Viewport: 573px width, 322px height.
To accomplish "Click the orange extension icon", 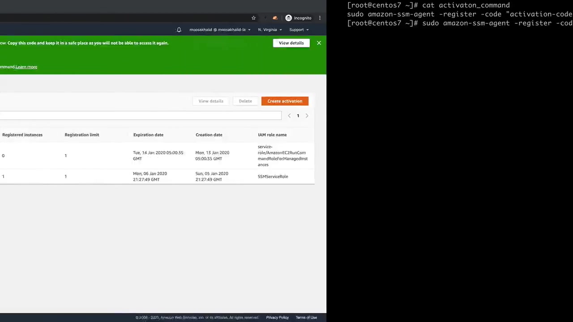I will coord(275,18).
